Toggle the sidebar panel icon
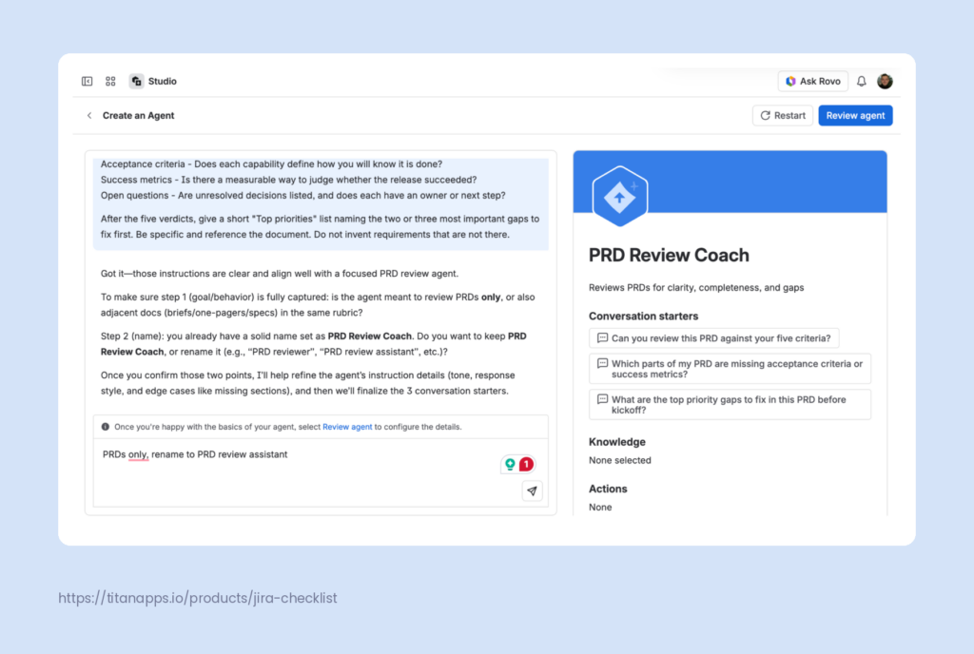Screen dimensions: 974x654 click(x=87, y=82)
